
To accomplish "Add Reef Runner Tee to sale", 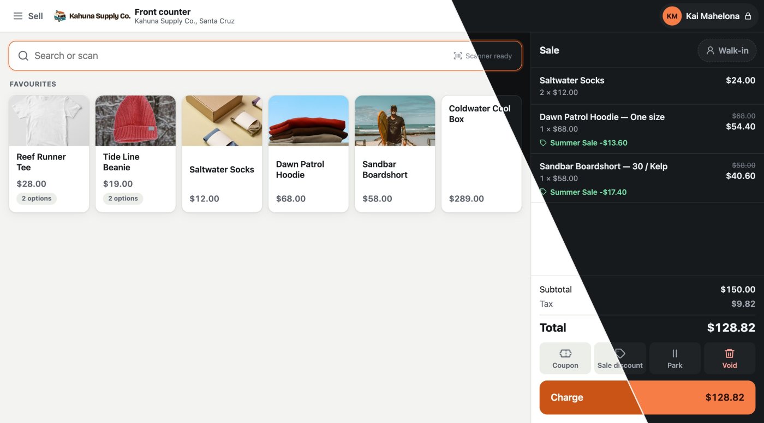I will point(49,154).
